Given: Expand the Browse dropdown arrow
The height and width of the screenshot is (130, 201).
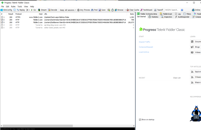Looking at the screenshot, I should point(125,10).
